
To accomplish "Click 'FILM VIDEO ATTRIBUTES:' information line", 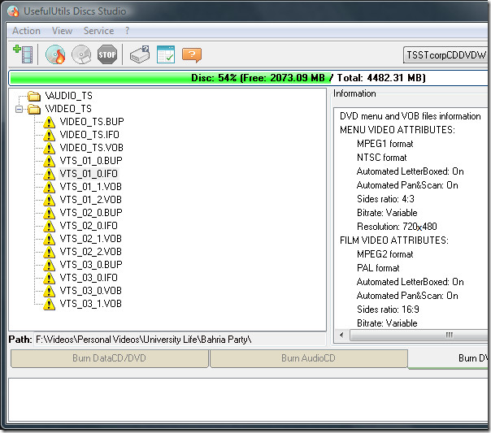I will (394, 240).
